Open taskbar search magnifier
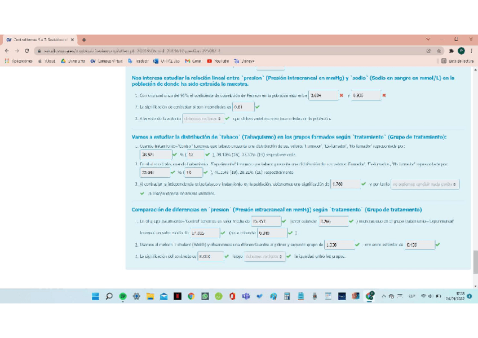The image size is (478, 338). [109, 296]
